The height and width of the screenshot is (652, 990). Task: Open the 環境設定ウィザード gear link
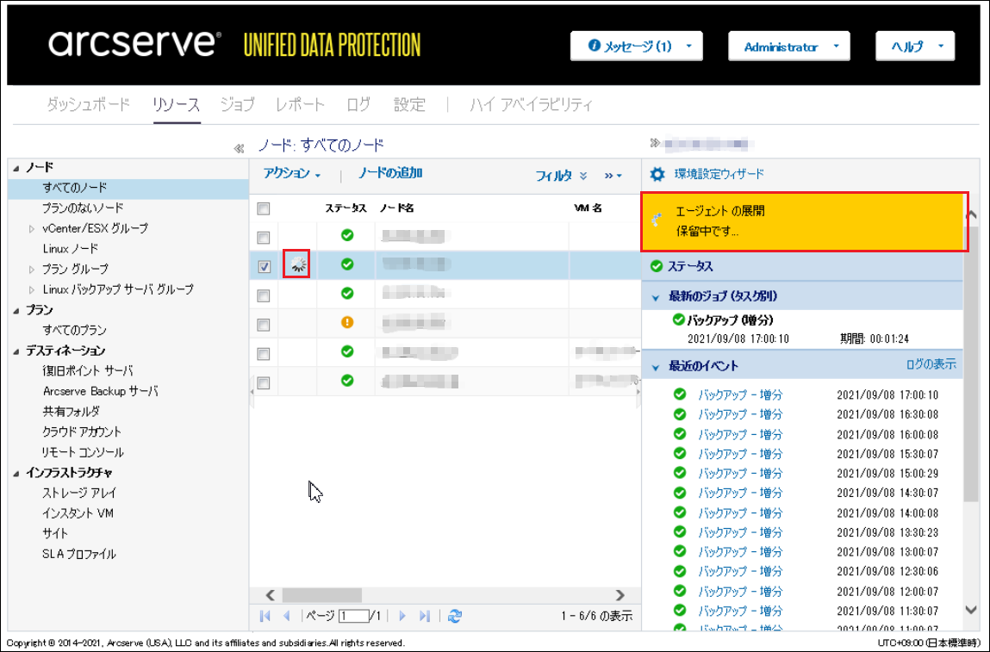(x=707, y=174)
